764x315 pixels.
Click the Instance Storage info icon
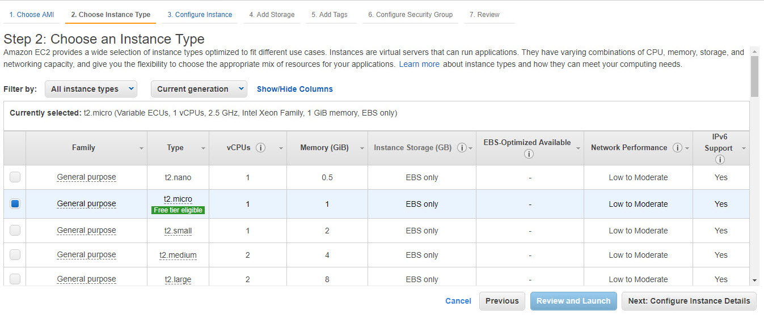tap(462, 148)
